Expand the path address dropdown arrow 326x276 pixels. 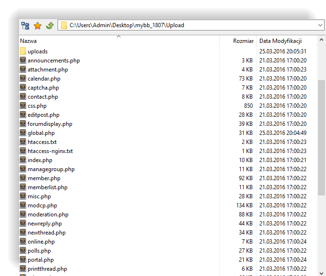[x=320, y=25]
